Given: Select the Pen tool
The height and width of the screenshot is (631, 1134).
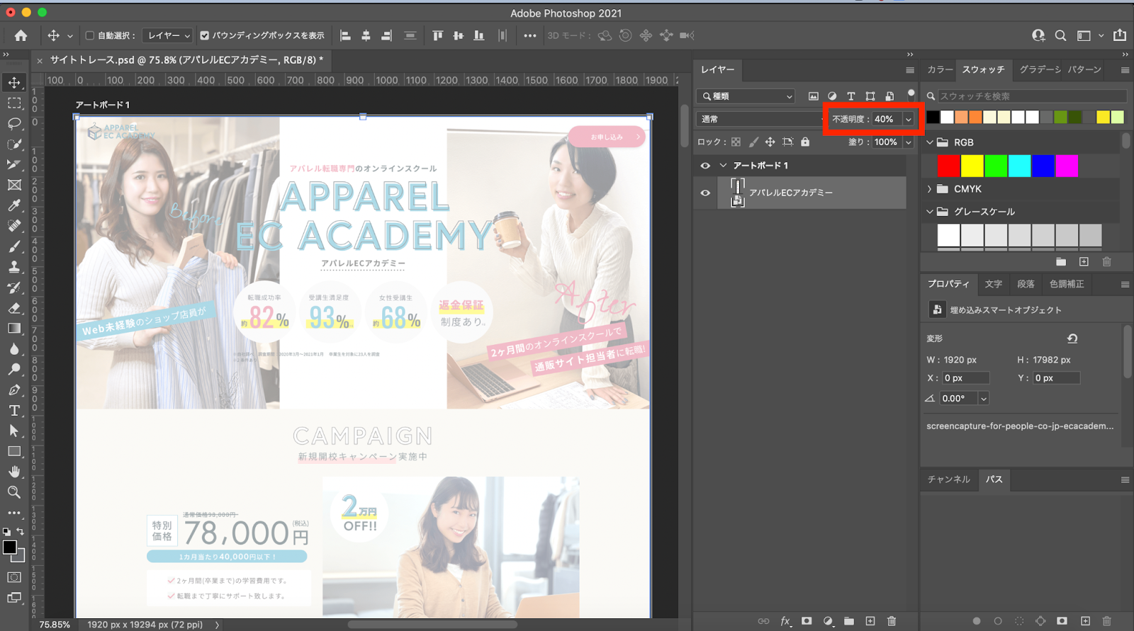Looking at the screenshot, I should tap(14, 390).
